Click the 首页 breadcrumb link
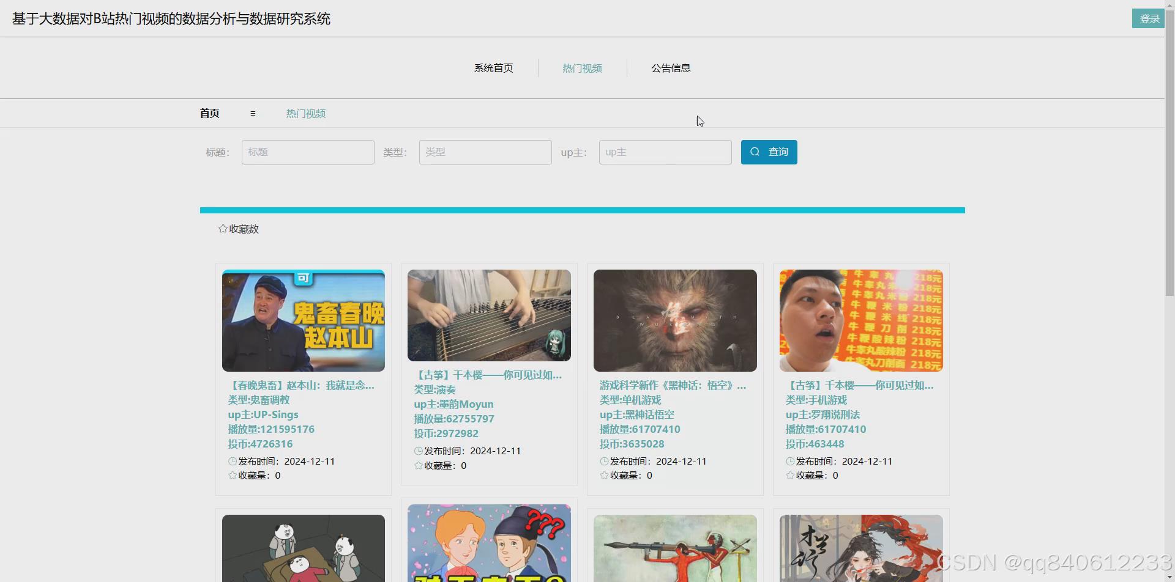 pyautogui.click(x=209, y=113)
